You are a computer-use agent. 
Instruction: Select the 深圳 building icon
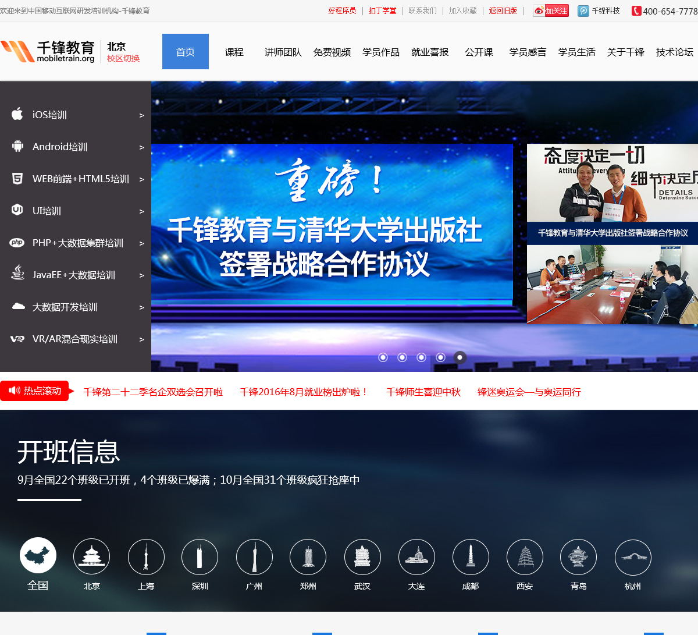click(200, 557)
